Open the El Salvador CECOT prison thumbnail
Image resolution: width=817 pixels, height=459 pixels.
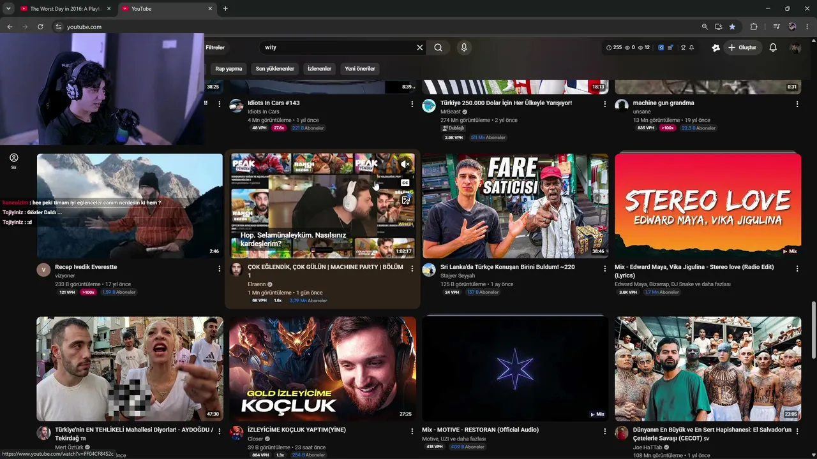pos(708,369)
